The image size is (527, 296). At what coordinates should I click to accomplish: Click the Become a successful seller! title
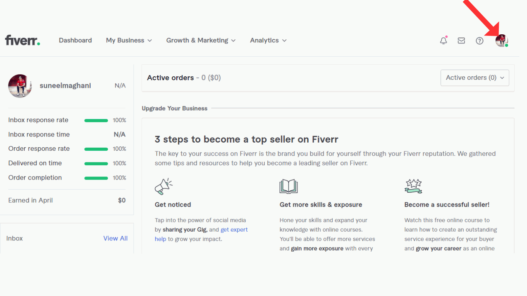[447, 205]
